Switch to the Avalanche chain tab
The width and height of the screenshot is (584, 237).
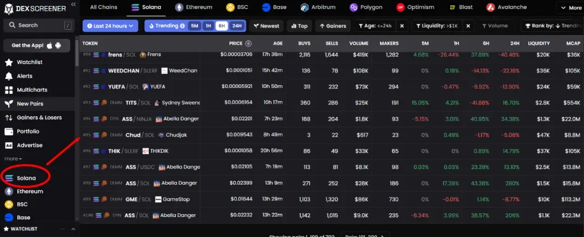507,7
